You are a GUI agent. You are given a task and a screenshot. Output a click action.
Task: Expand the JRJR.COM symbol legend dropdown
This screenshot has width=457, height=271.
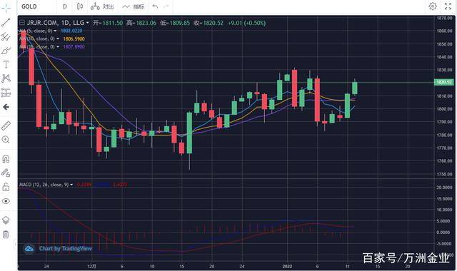pos(87,23)
